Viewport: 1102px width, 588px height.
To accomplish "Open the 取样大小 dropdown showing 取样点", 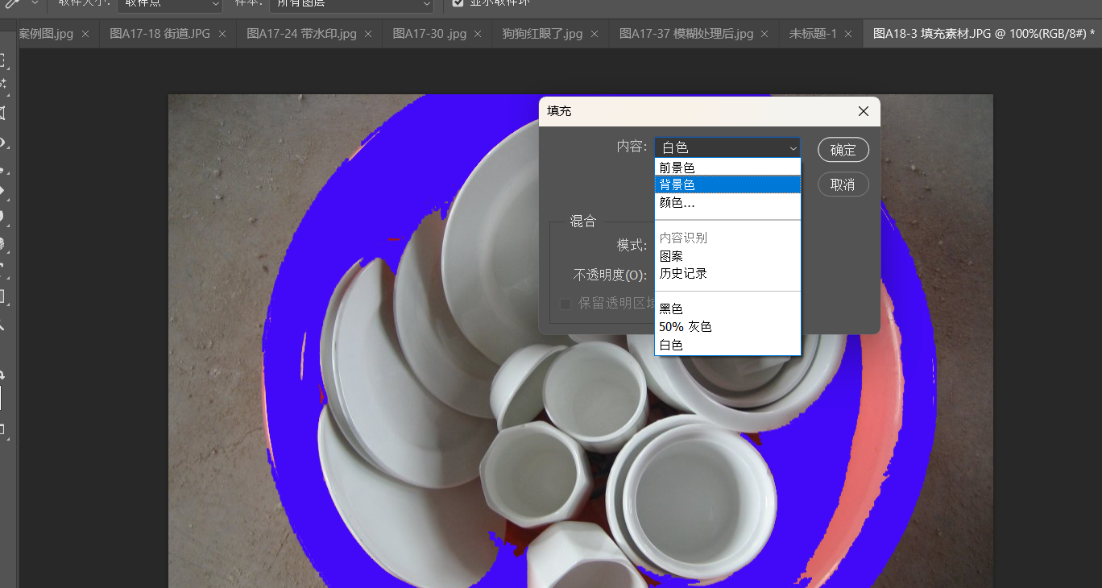I will (169, 4).
